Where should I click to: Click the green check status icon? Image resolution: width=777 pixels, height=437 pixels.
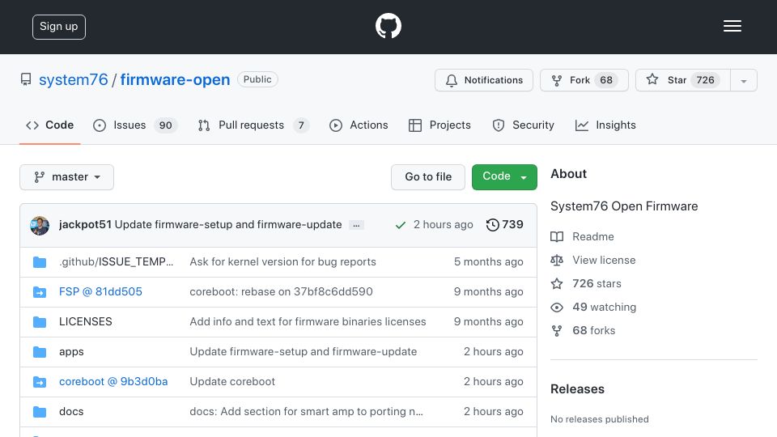401,226
